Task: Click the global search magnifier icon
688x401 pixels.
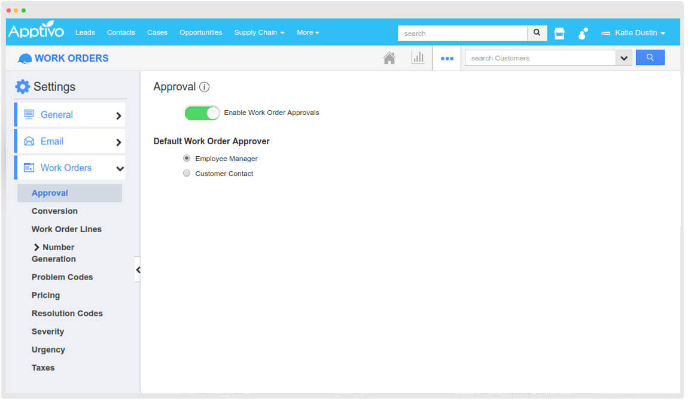Action: 536,33
